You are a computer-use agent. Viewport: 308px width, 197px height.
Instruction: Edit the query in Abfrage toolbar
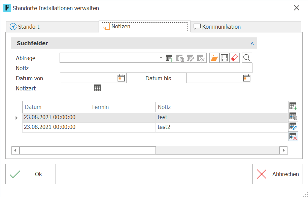click(x=191, y=58)
